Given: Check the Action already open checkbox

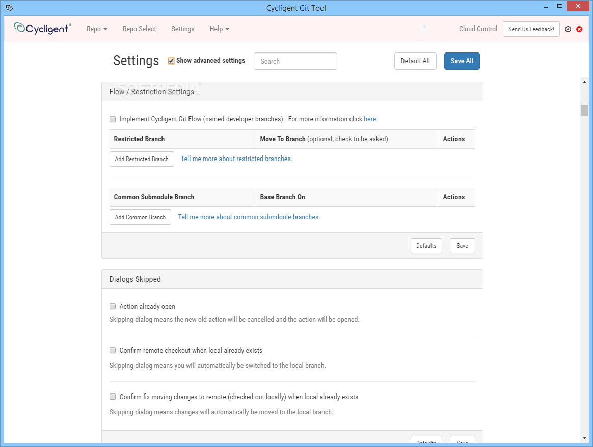Looking at the screenshot, I should (113, 306).
